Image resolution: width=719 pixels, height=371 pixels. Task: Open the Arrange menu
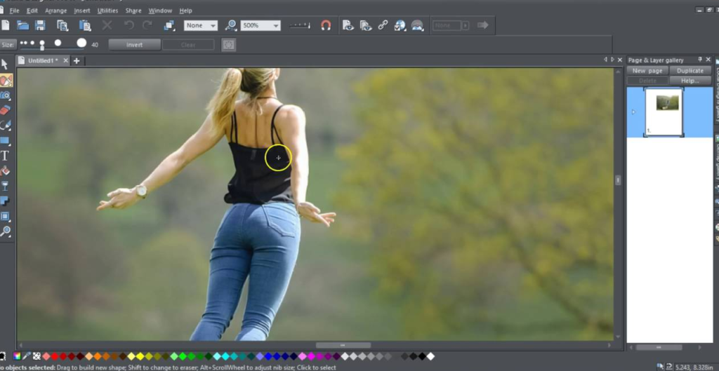(x=56, y=11)
